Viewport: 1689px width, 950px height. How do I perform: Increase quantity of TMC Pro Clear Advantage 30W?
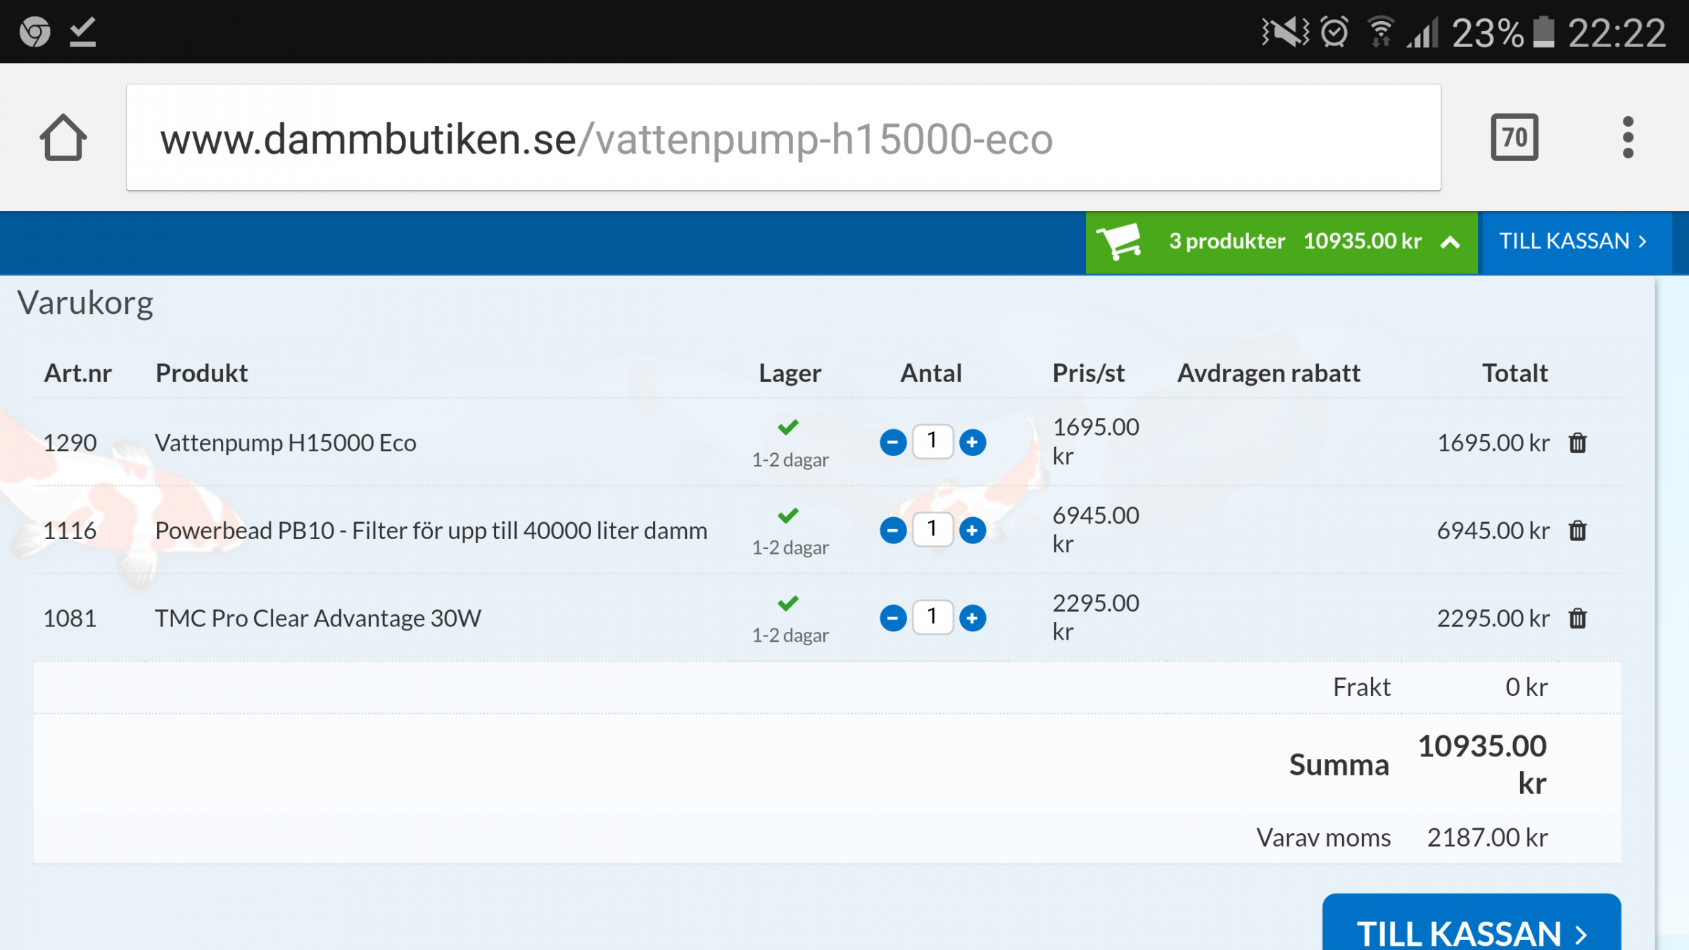click(x=973, y=618)
